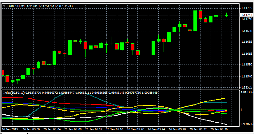Click time axis label 26 Jan 05:24
This screenshot has width=254, height=134.
pyautogui.click(x=156, y=129)
